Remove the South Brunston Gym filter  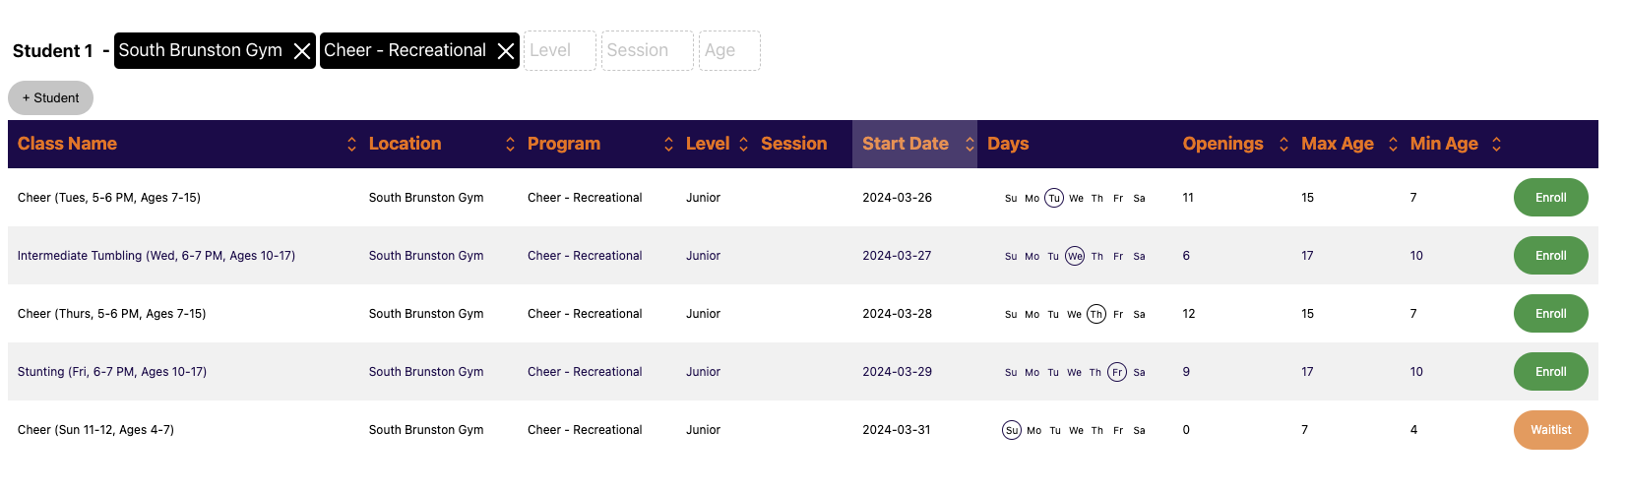pos(302,51)
